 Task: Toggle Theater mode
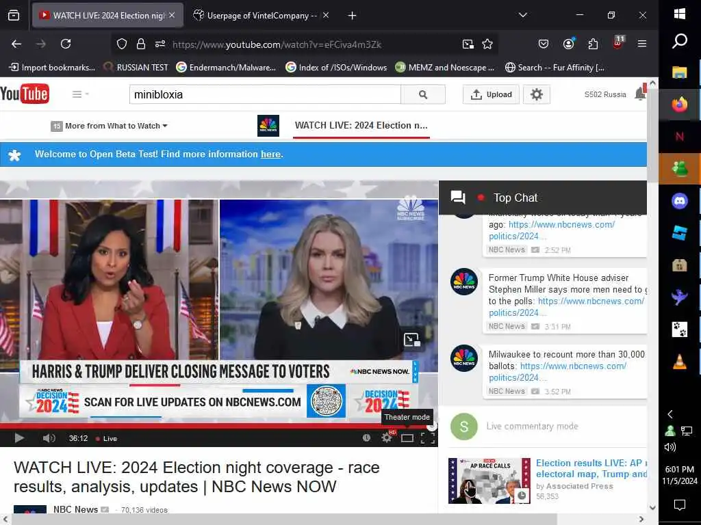tap(407, 438)
